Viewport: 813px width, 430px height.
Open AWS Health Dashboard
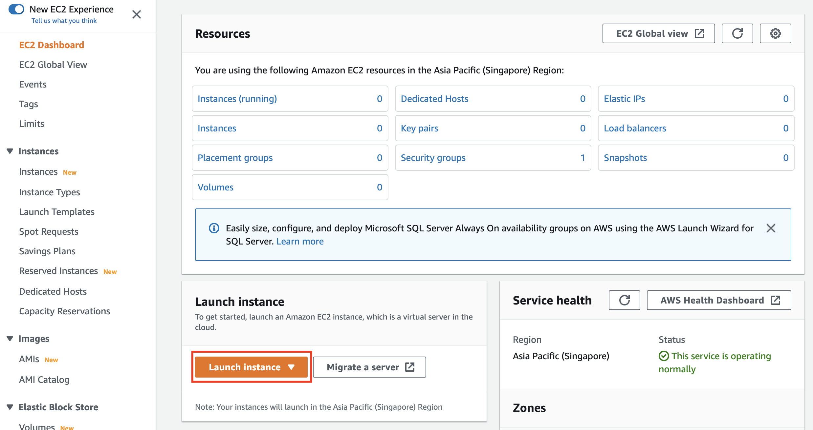tap(719, 300)
